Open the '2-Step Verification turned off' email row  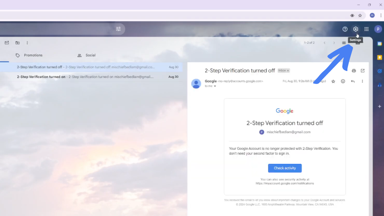tap(91, 67)
